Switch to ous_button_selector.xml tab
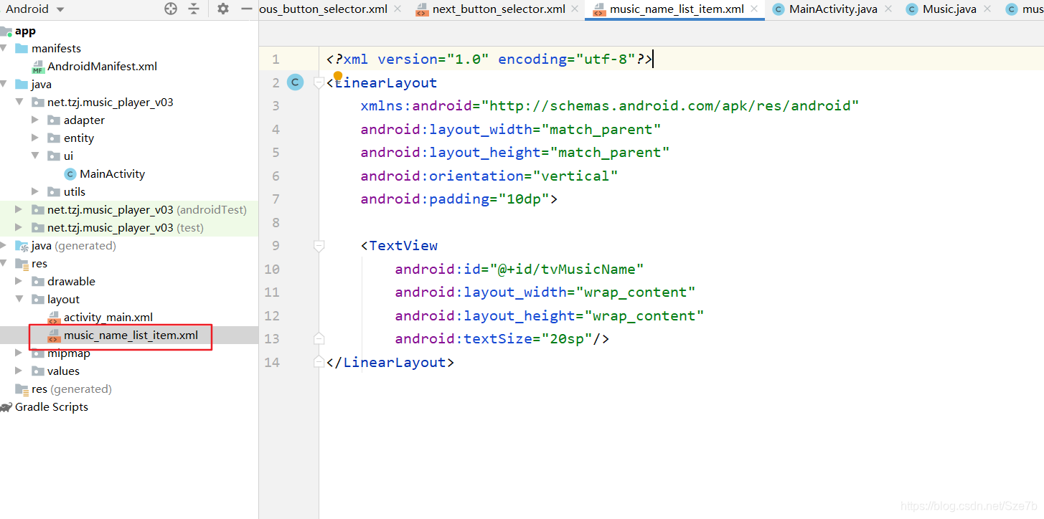Image resolution: width=1044 pixels, height=519 pixels. (x=323, y=9)
